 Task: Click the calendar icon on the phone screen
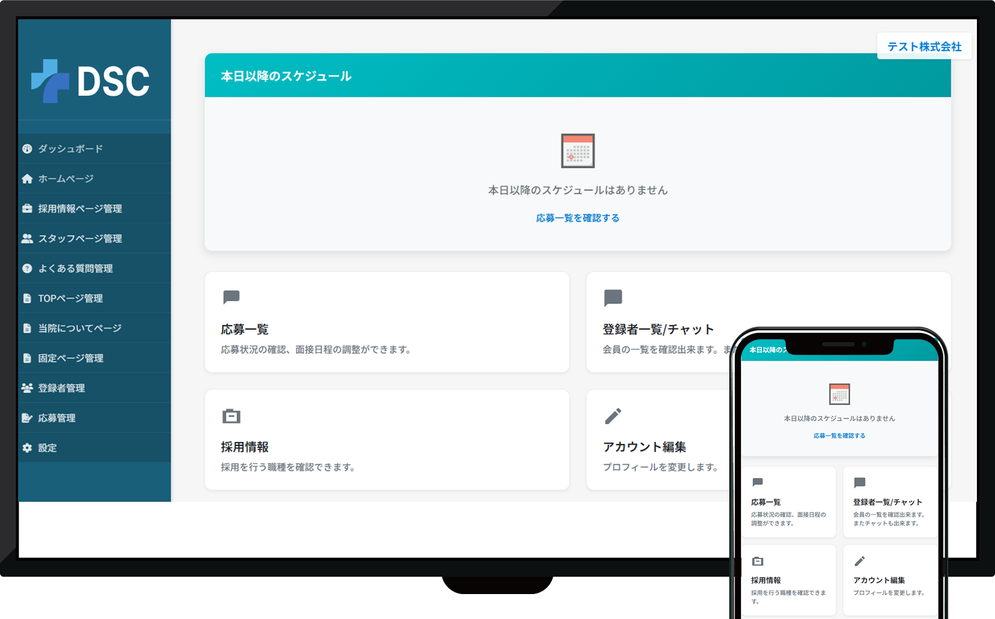click(x=840, y=394)
